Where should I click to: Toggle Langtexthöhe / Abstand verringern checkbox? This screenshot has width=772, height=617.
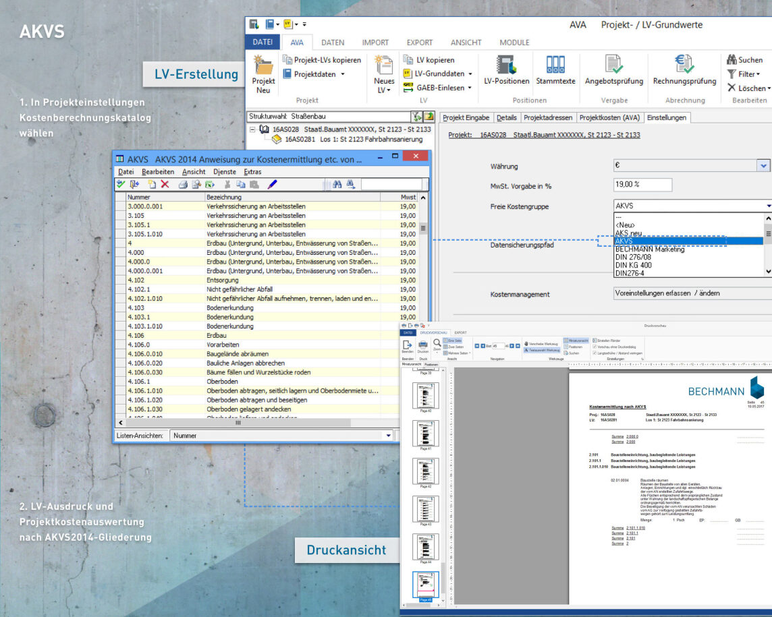coord(595,353)
